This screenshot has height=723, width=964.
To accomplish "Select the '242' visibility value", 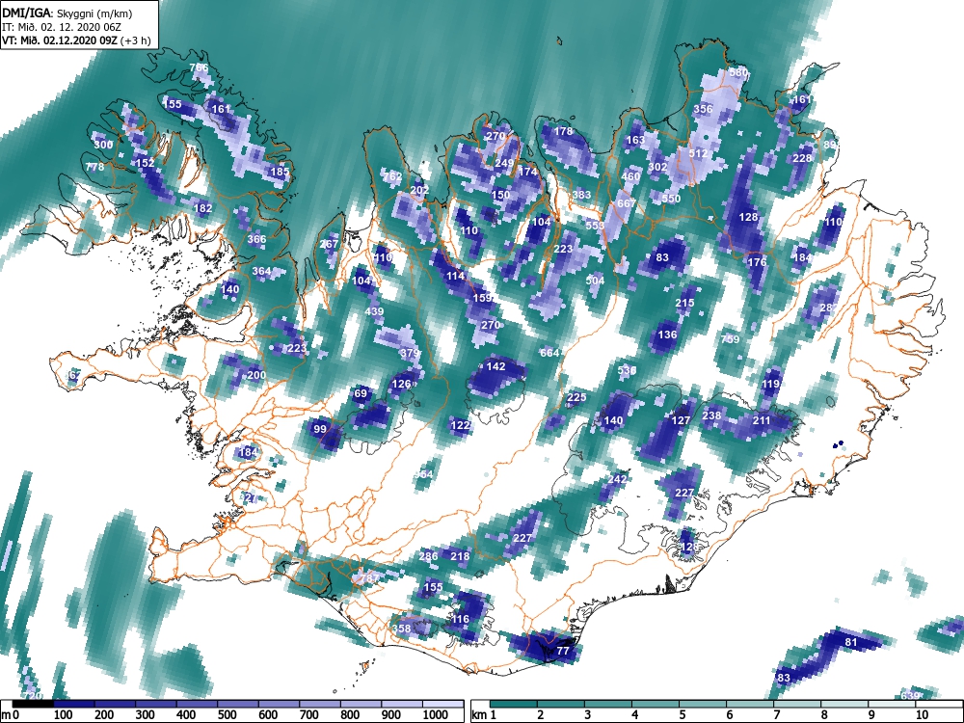I will coord(617,479).
